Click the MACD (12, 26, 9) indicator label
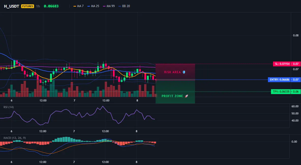301x165 pixels. 14,138
